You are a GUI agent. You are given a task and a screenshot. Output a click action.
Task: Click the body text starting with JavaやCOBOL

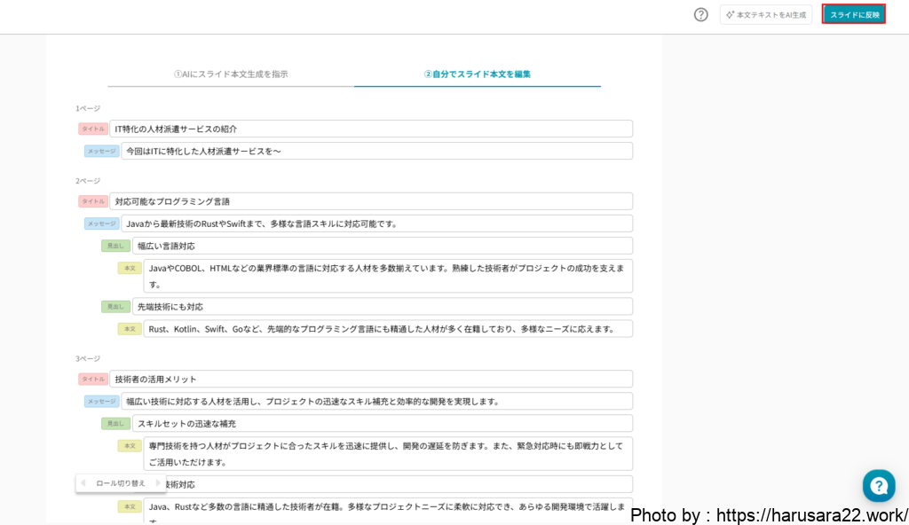(387, 276)
